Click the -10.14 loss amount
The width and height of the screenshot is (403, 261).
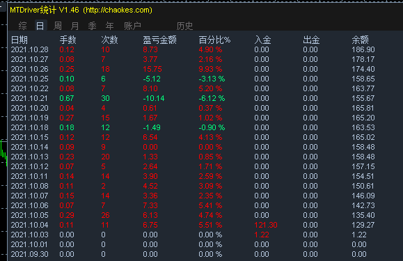pos(154,98)
